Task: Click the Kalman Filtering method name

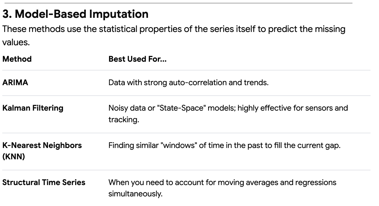Action: (x=33, y=108)
